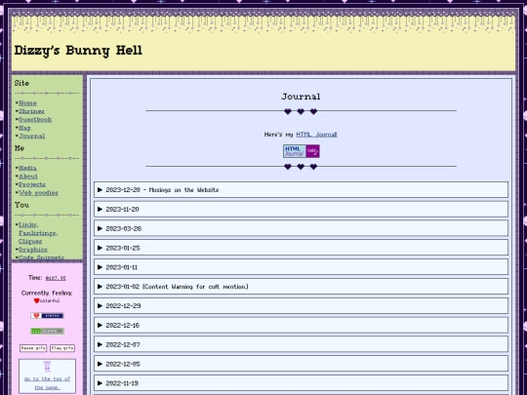Screen dimensions: 527x395
Task: Click the green badge below status badge
Action: 47,332
